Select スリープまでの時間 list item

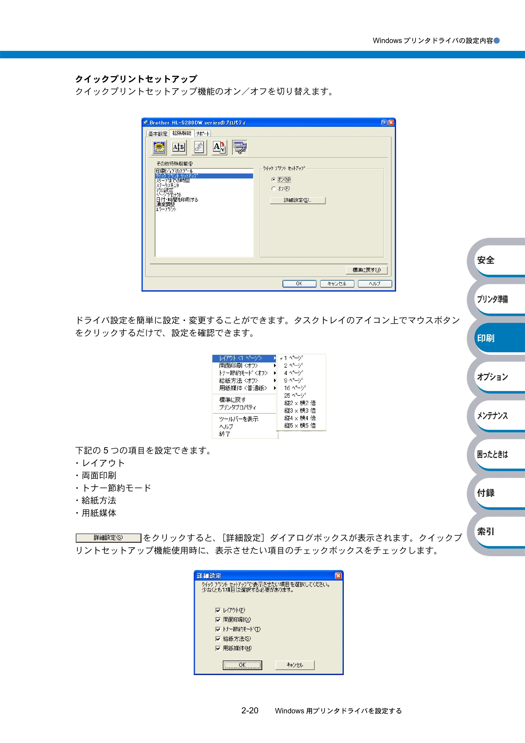click(204, 181)
